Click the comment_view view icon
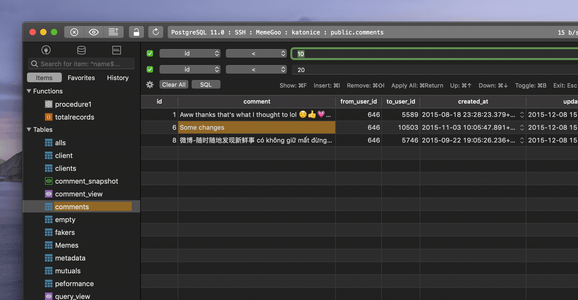 tap(48, 194)
